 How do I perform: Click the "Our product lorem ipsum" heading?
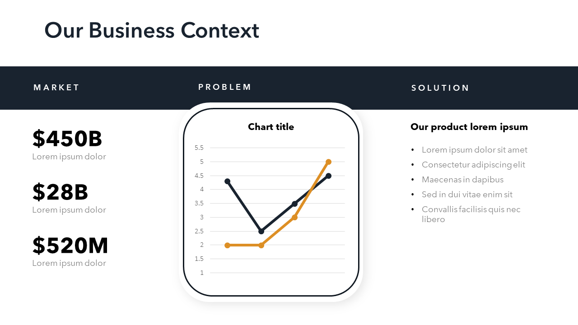pyautogui.click(x=469, y=127)
